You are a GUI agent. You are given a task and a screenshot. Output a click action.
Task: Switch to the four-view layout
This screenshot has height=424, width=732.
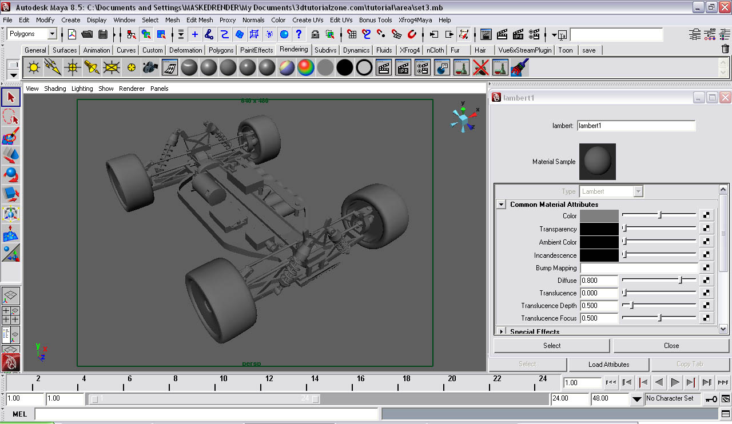(x=11, y=315)
